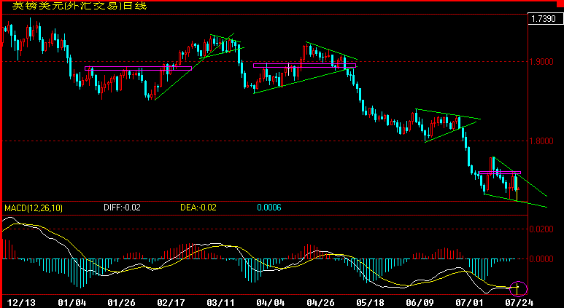Select the DIFF:-0.02 readout
564x308 pixels.
coord(122,208)
